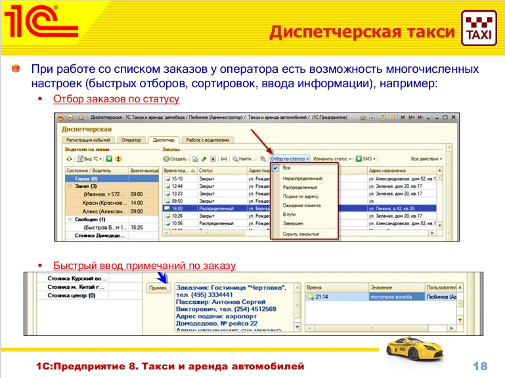Click the green pencil edit icon
505x378 pixels.
(x=204, y=159)
